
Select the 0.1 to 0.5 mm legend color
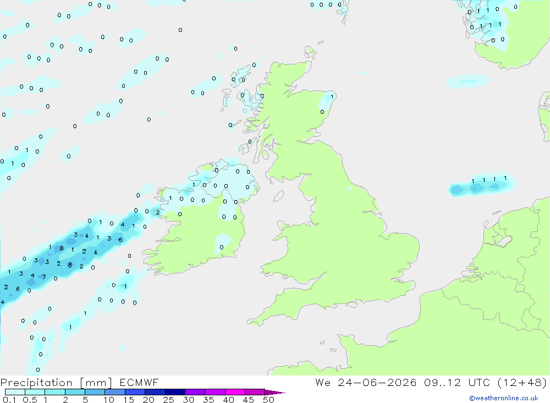pos(15,392)
